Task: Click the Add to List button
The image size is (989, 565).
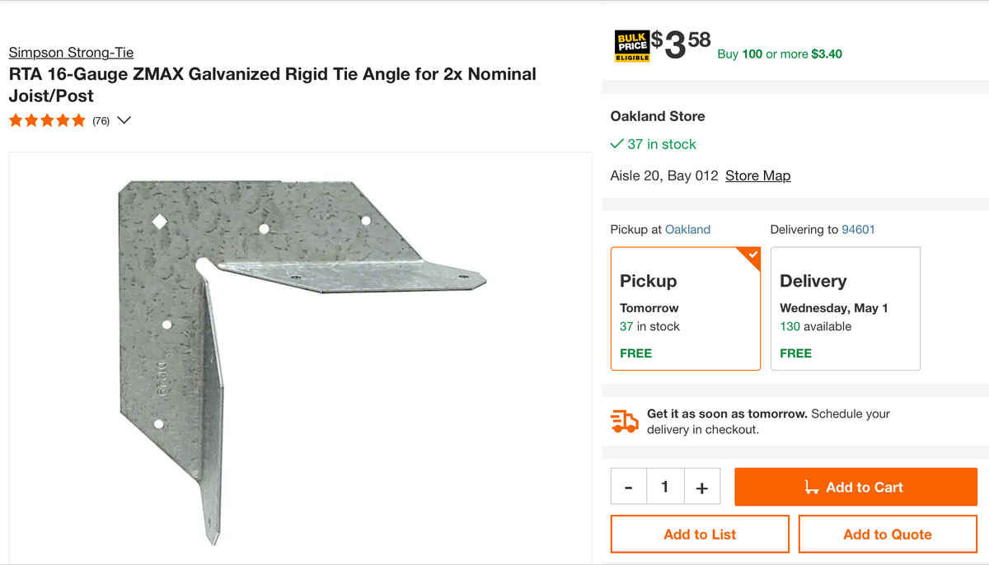Action: (x=699, y=534)
